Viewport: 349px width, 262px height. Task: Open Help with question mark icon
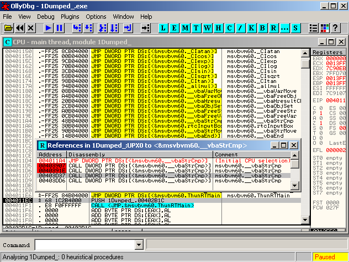tap(335, 28)
